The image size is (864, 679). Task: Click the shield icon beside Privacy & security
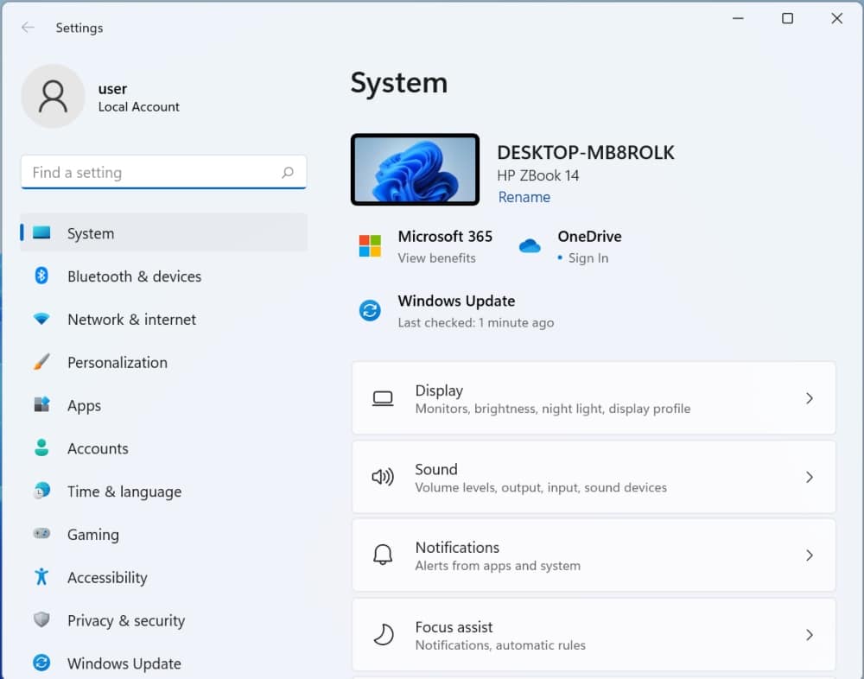pos(41,619)
